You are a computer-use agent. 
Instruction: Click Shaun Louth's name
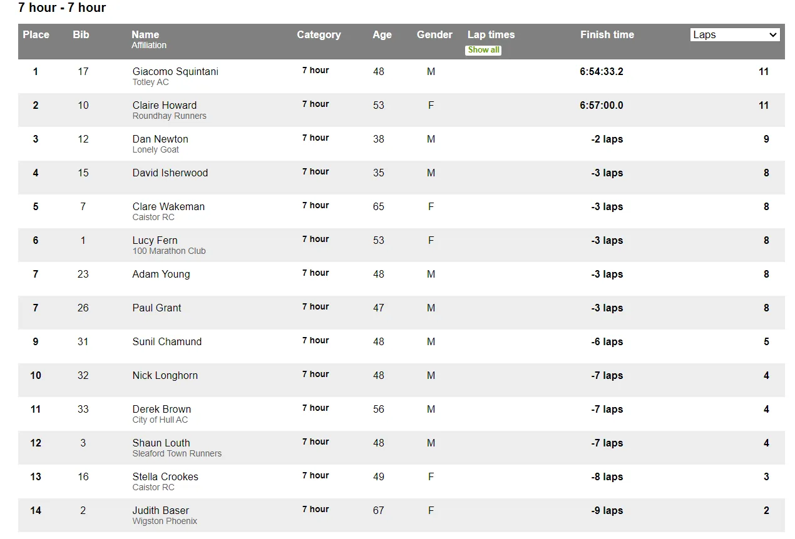click(x=161, y=443)
